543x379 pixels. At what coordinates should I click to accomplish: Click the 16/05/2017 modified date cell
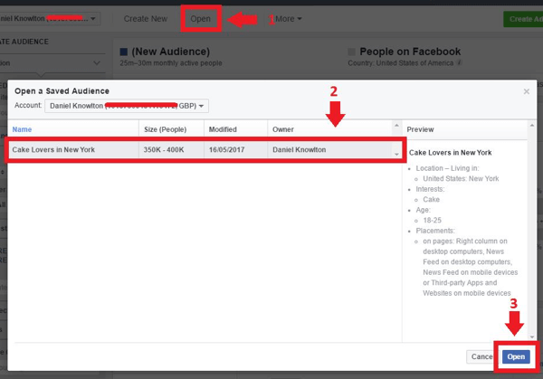226,149
